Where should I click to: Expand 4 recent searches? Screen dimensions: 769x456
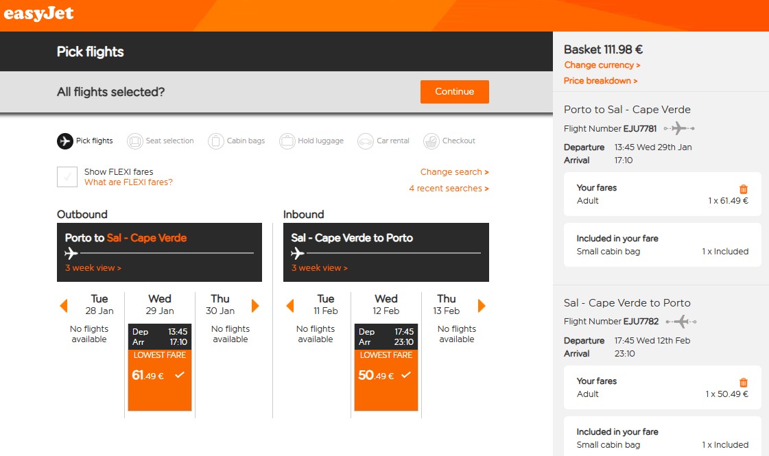coord(449,189)
